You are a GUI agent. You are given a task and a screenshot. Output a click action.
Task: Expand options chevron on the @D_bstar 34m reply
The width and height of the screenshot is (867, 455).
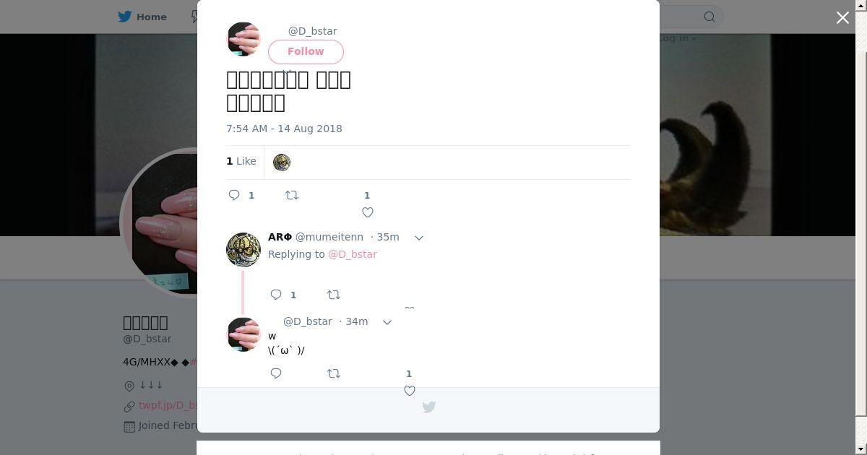point(387,322)
